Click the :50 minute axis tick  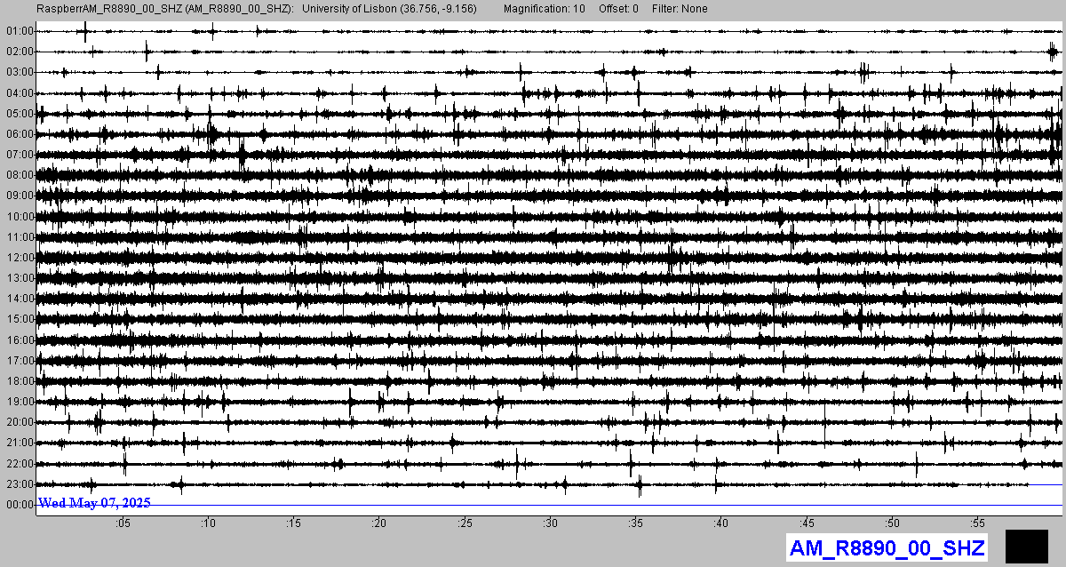tap(892, 523)
